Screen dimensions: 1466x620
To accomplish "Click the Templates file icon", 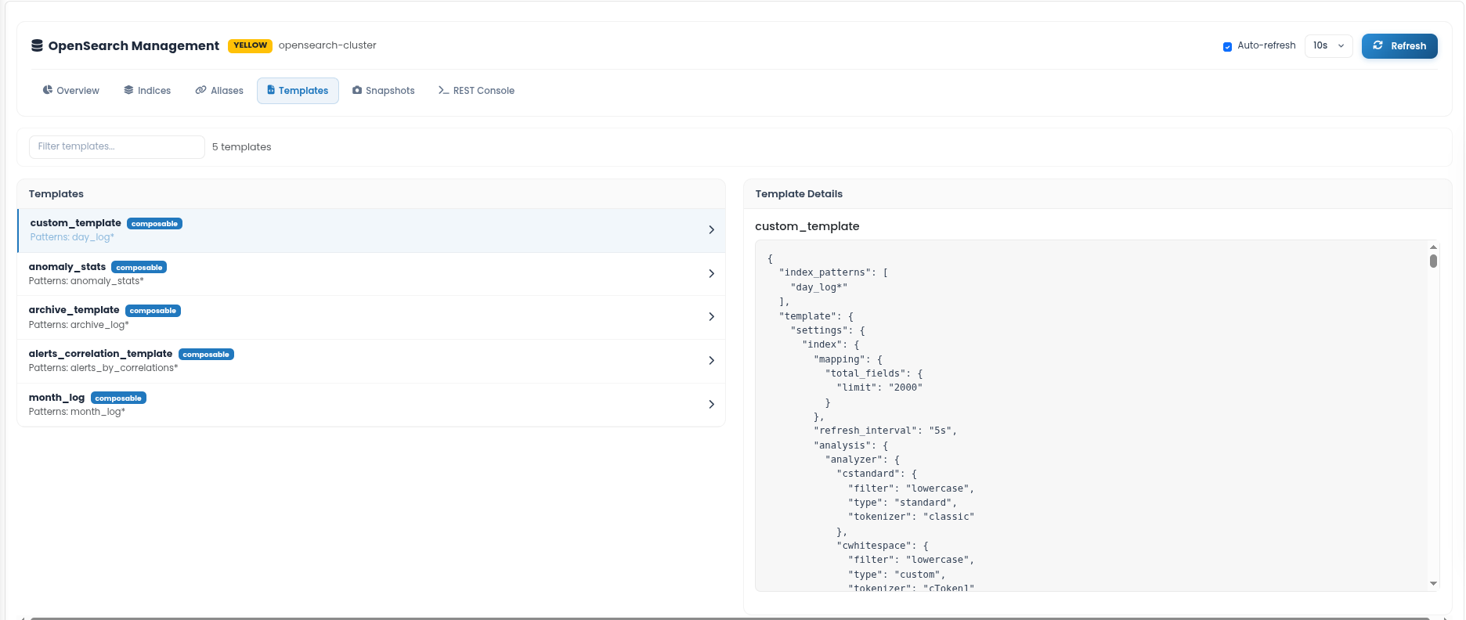I will pos(271,90).
